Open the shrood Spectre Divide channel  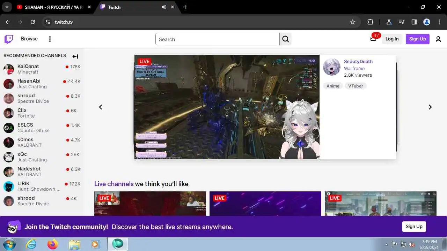[42, 201]
